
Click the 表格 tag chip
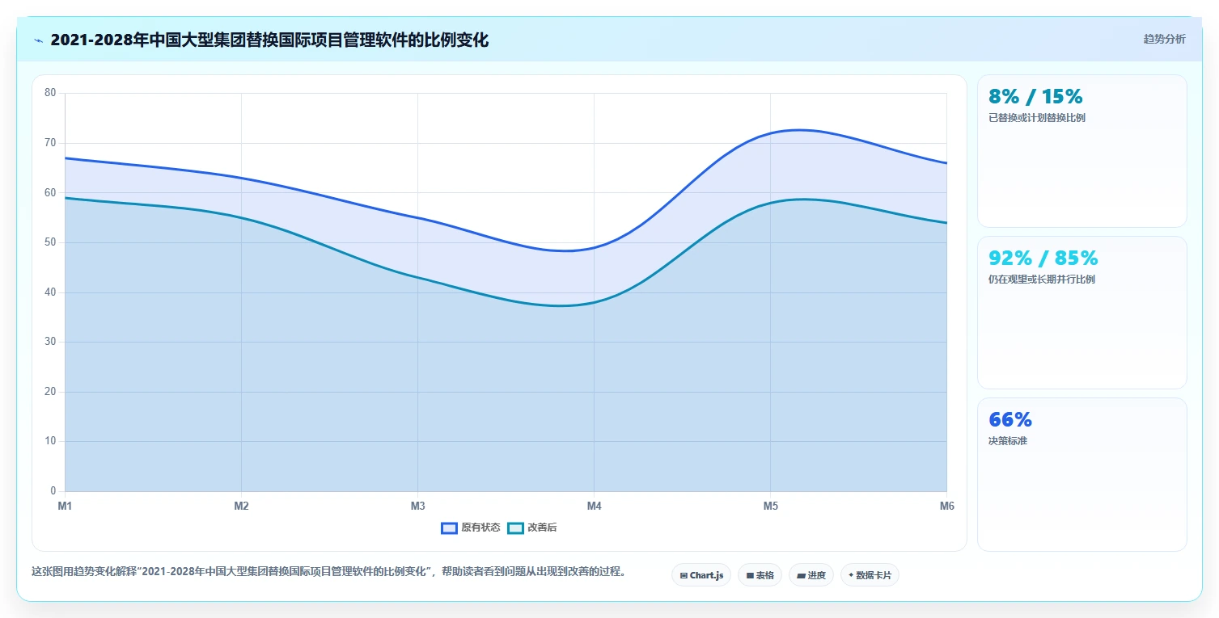[760, 575]
